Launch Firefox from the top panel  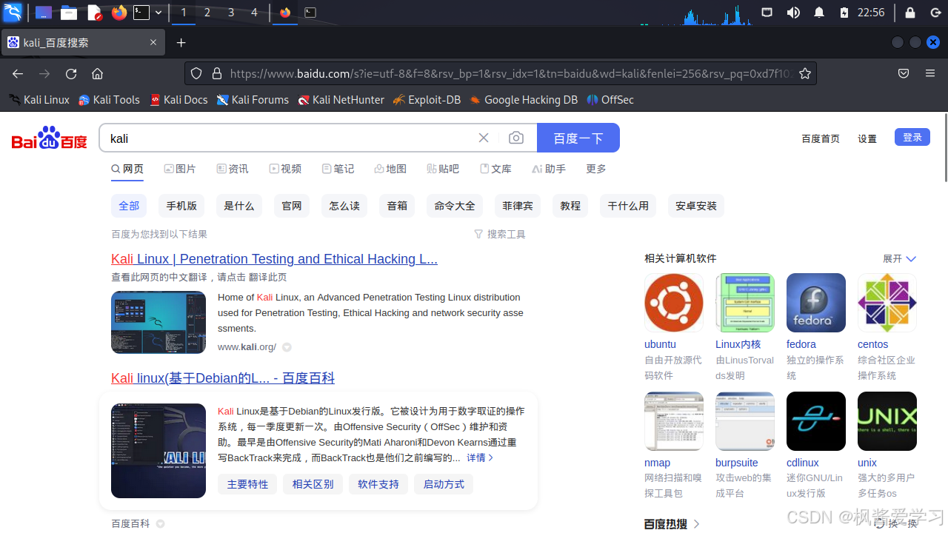(x=118, y=13)
